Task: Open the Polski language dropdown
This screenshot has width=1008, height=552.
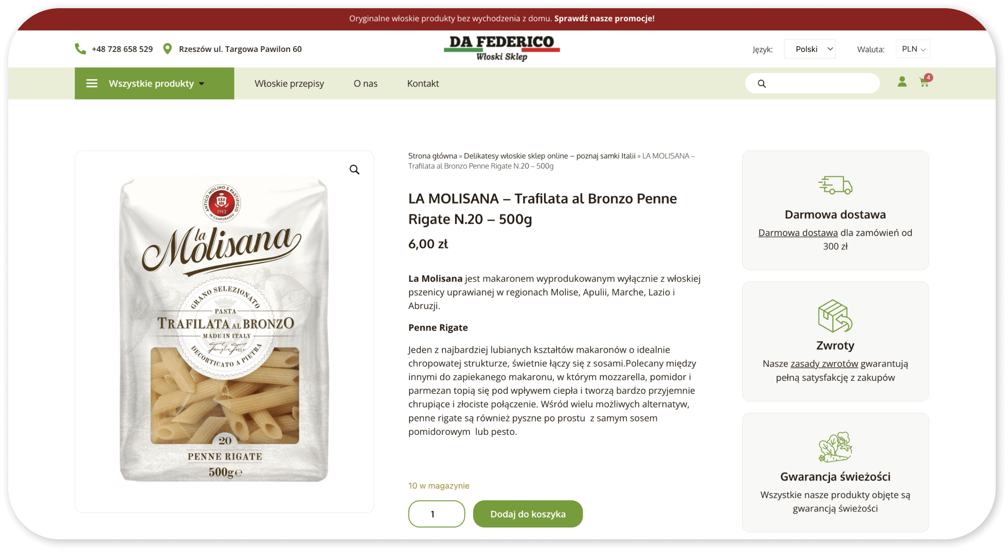Action: pyautogui.click(x=809, y=49)
